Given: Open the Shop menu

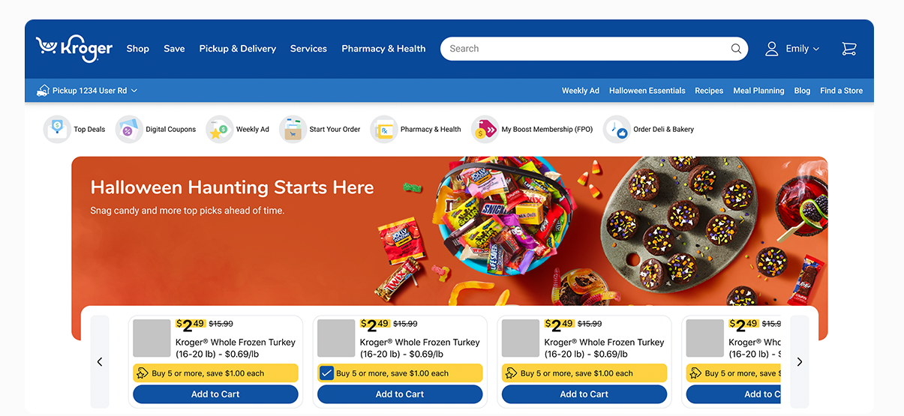Looking at the screenshot, I should tap(138, 49).
